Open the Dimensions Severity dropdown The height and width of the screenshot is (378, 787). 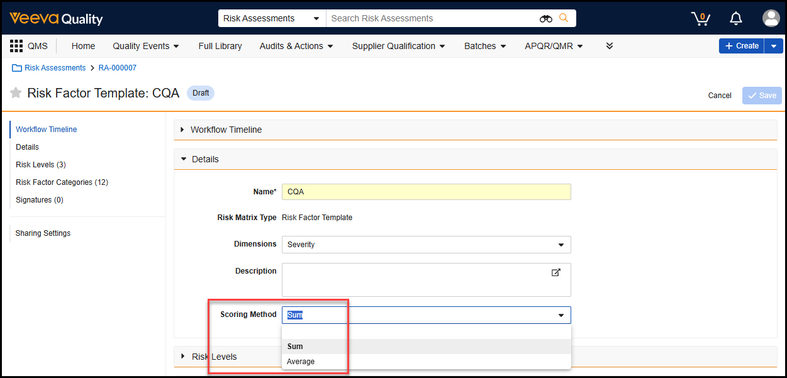(426, 245)
